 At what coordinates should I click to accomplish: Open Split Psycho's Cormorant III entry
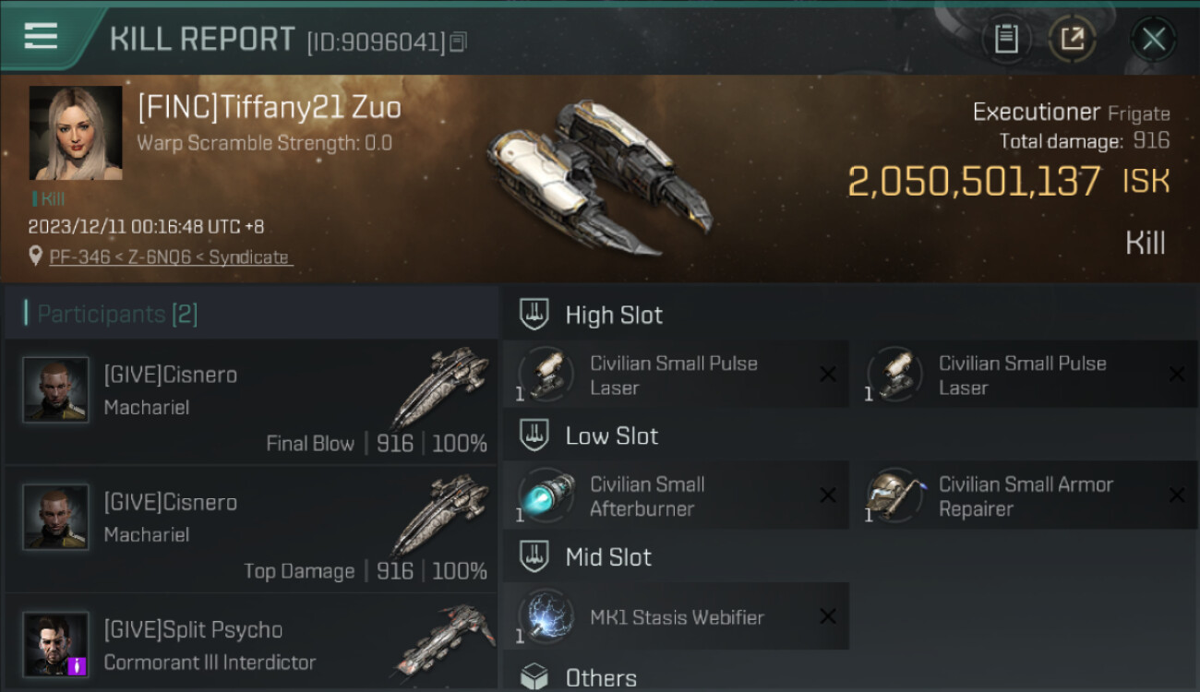tap(251, 644)
